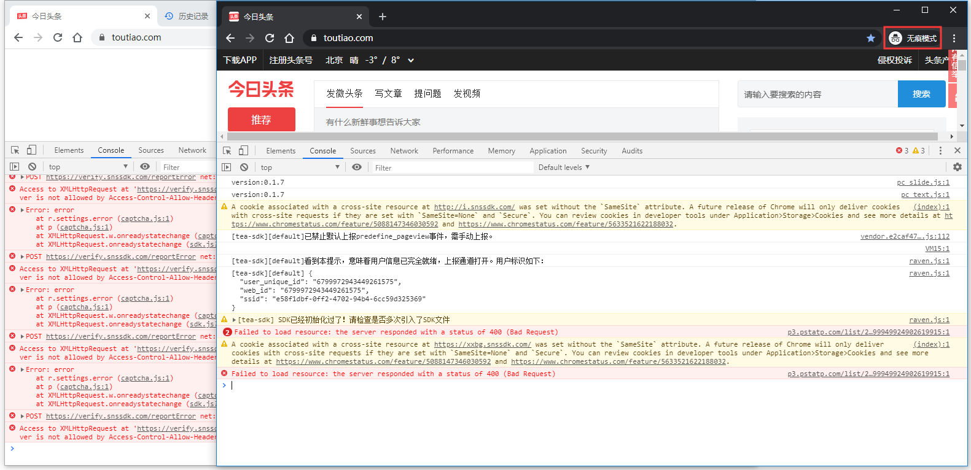Open the raven.js:1 source link for SDK warning

(x=929, y=320)
